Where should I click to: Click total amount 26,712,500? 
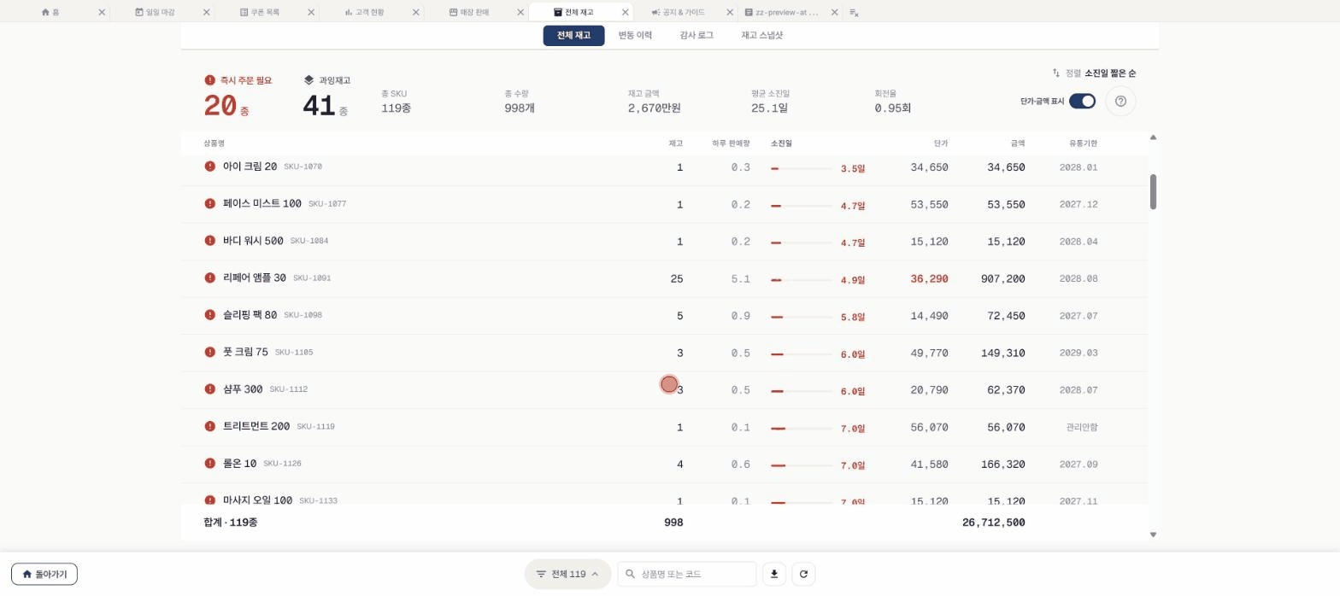click(993, 523)
